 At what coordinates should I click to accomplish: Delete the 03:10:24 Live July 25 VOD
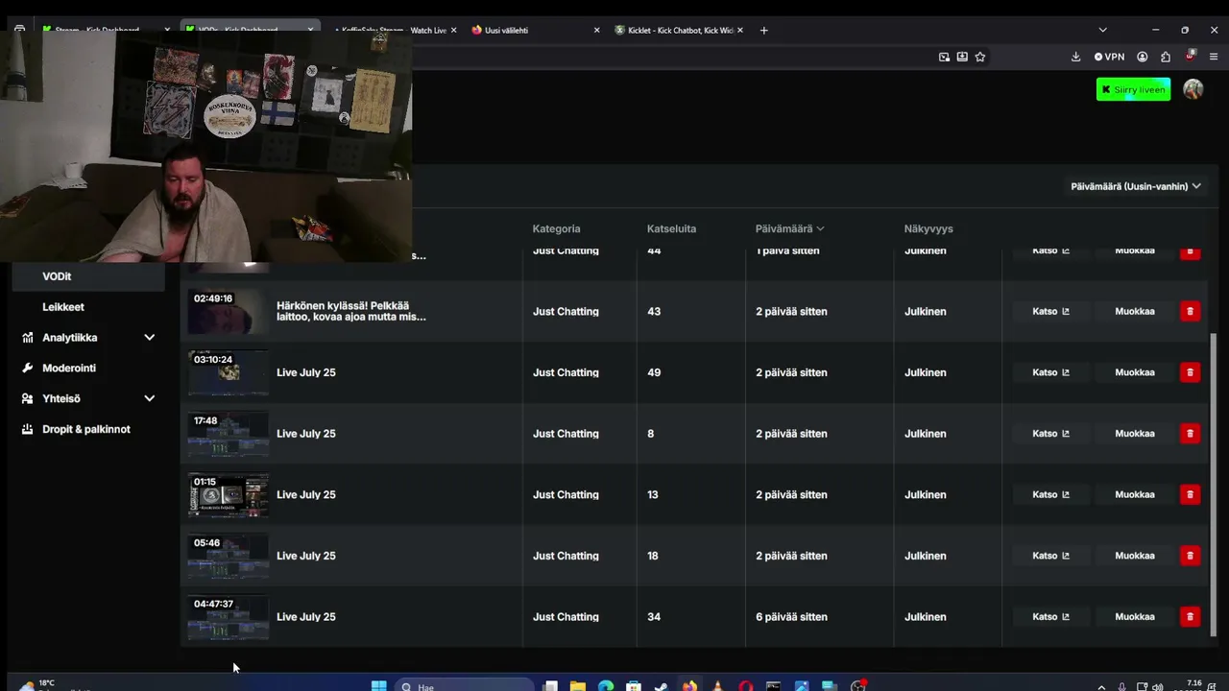click(1190, 372)
